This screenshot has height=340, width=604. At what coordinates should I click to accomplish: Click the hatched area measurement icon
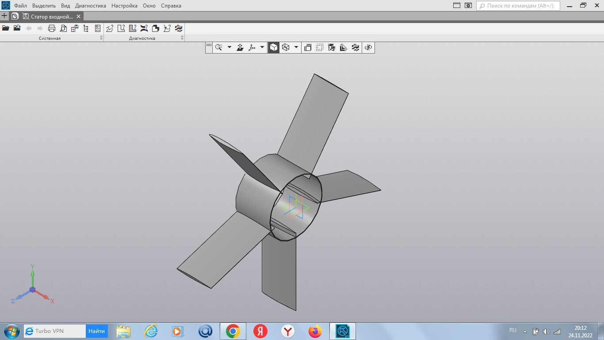(133, 28)
